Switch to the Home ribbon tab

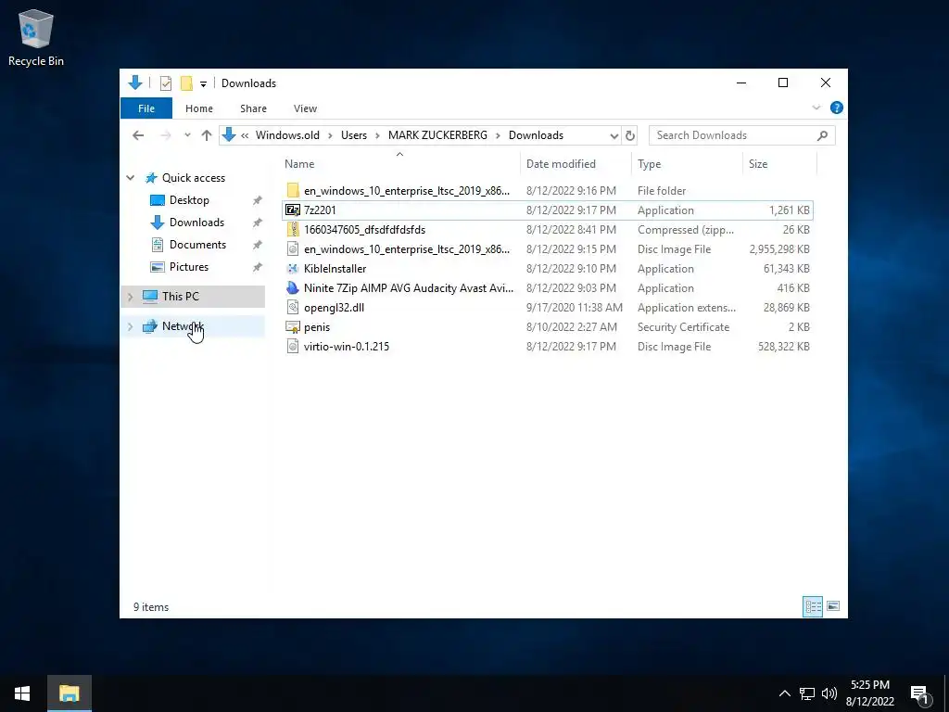click(199, 108)
